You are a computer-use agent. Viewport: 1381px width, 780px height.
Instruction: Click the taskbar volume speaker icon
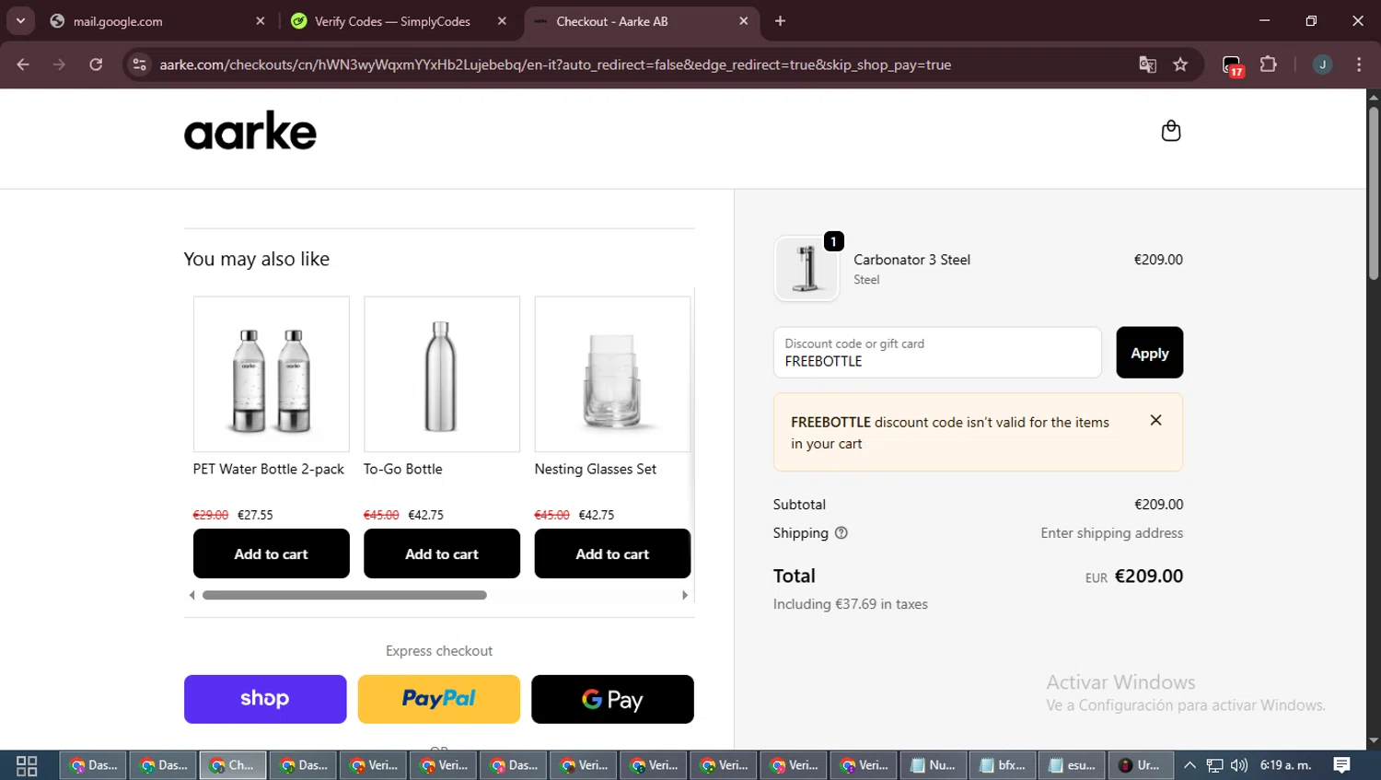coord(1239,764)
